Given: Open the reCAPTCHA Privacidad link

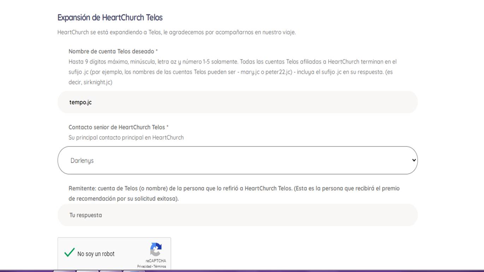Looking at the screenshot, I should 144,266.
